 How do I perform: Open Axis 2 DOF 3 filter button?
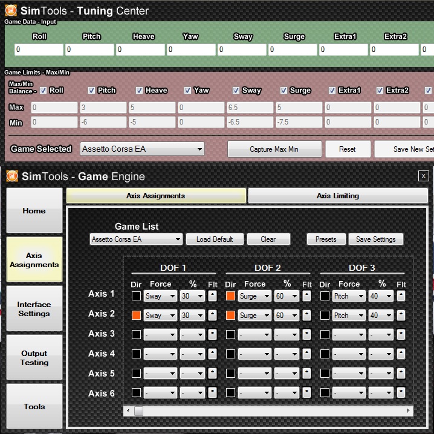pos(401,316)
